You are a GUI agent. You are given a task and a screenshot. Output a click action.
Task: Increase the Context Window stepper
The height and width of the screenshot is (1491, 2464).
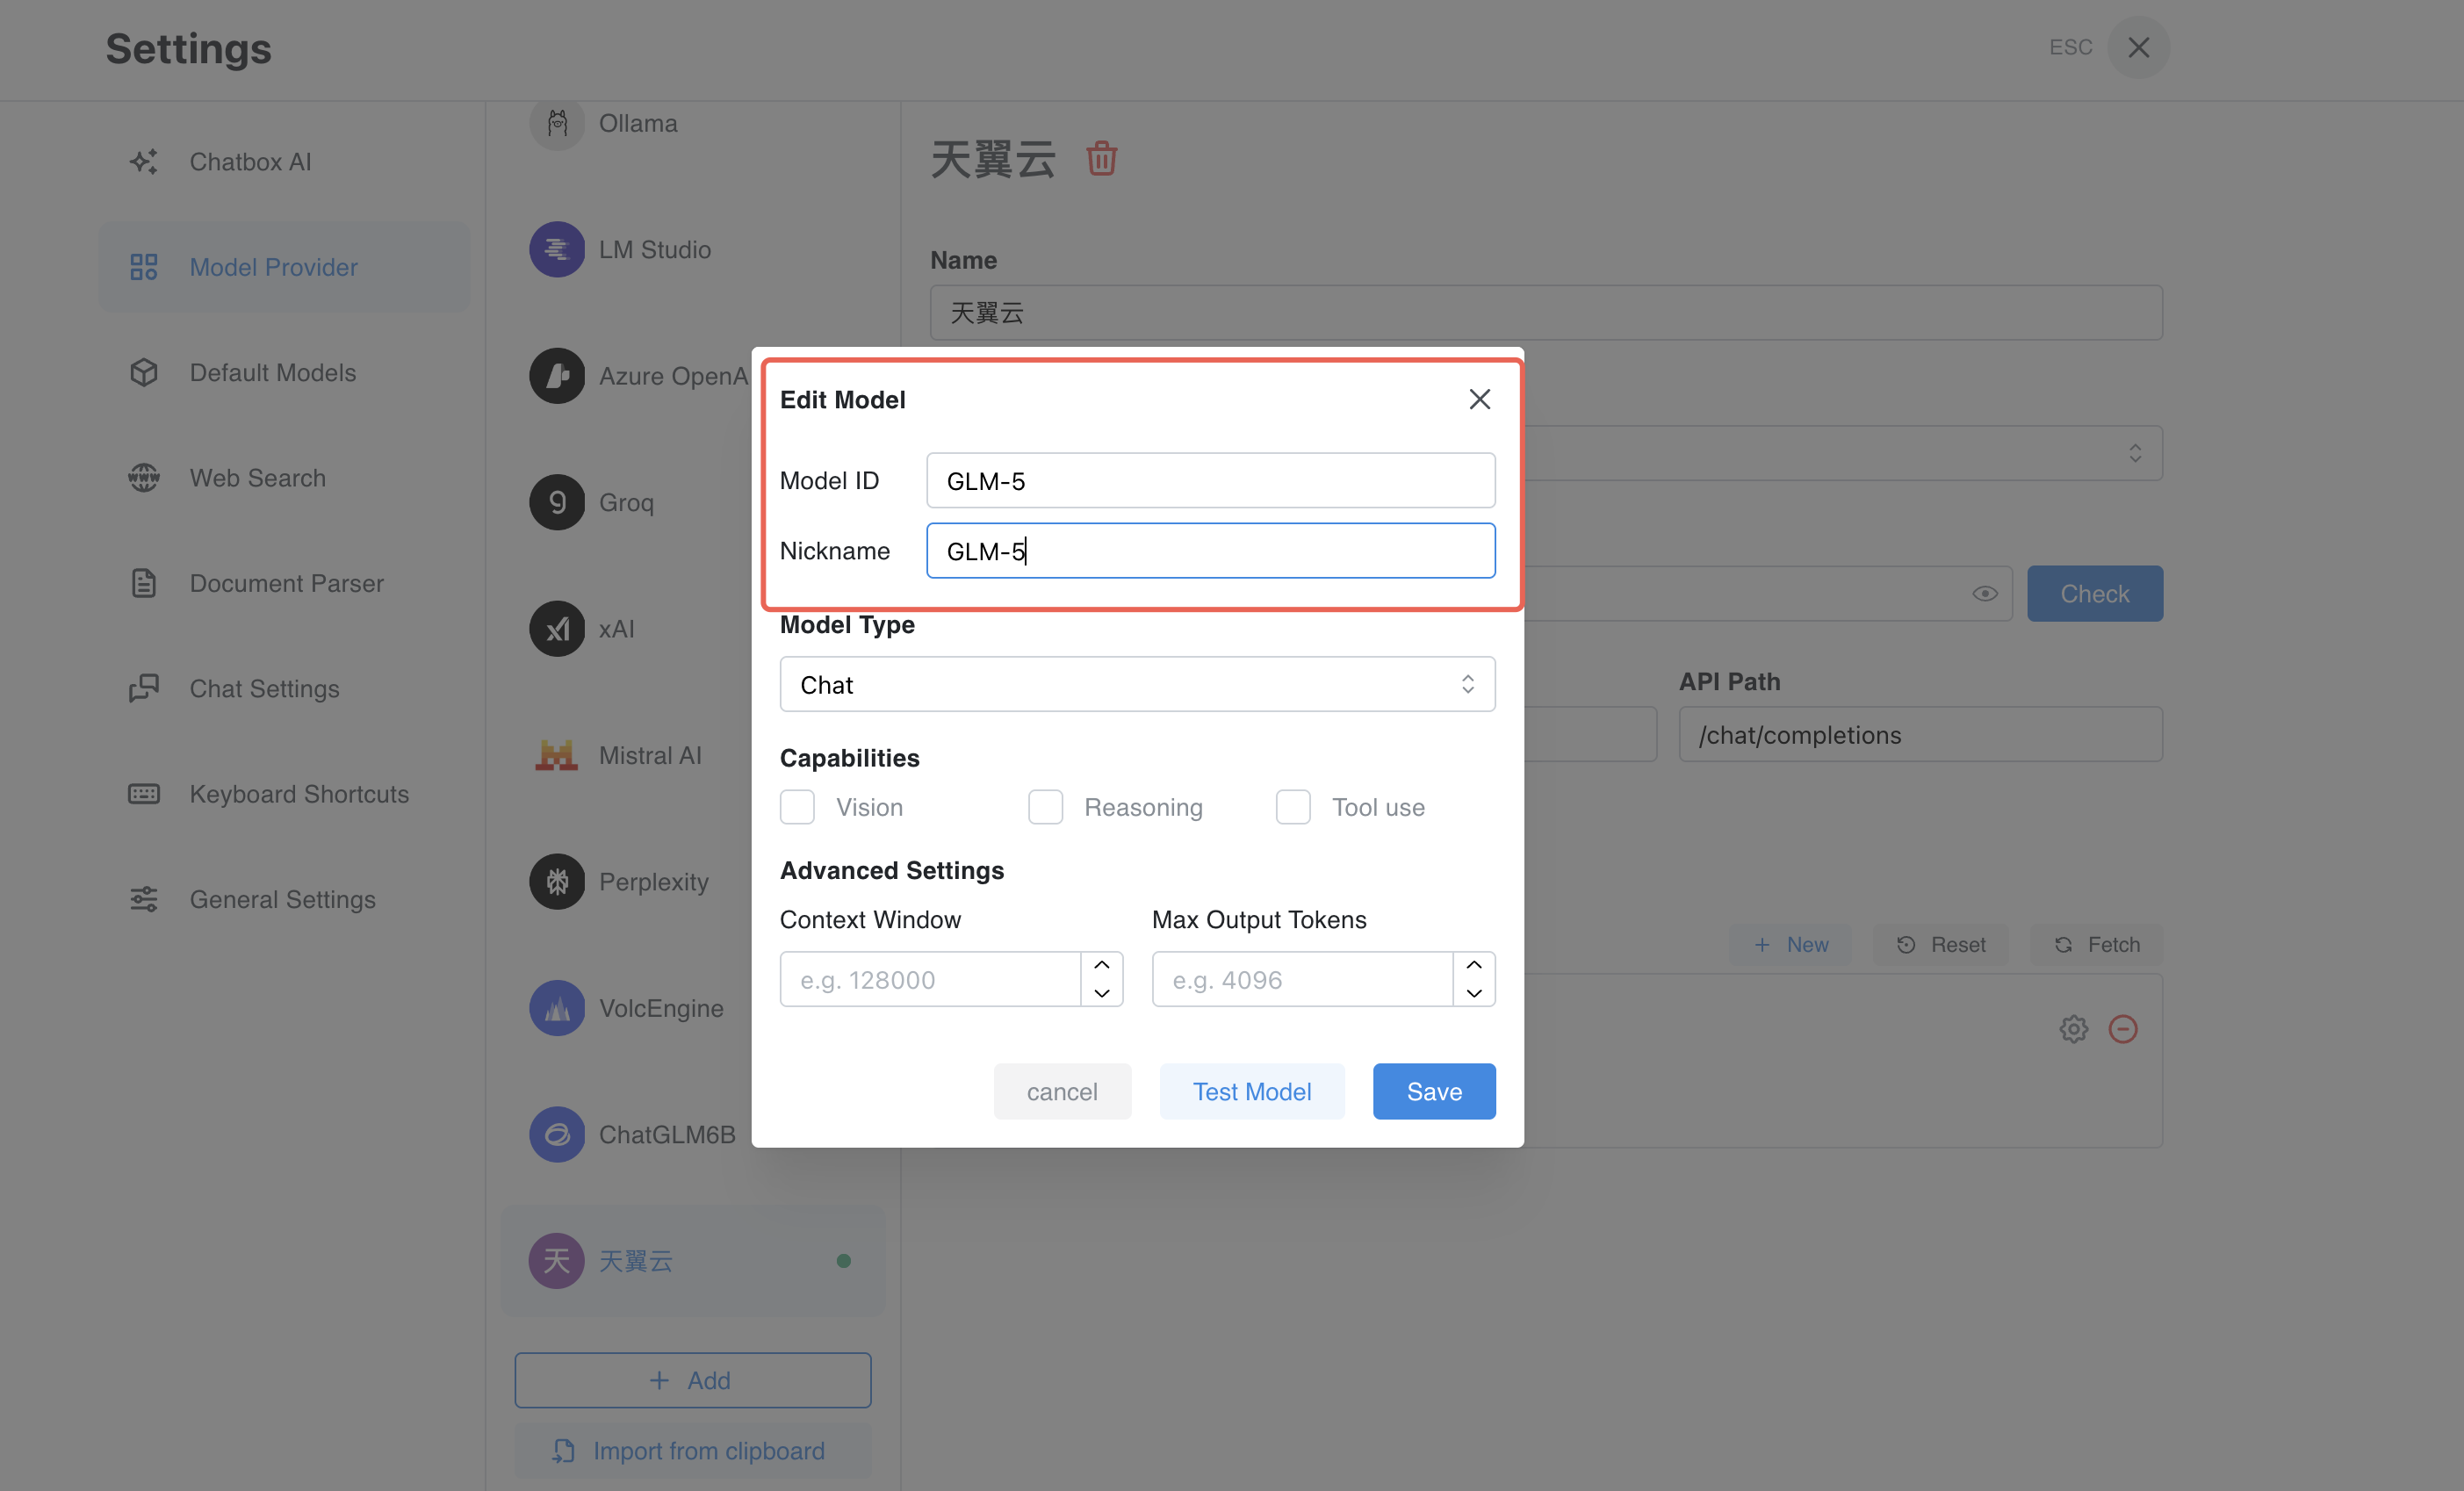1101,965
